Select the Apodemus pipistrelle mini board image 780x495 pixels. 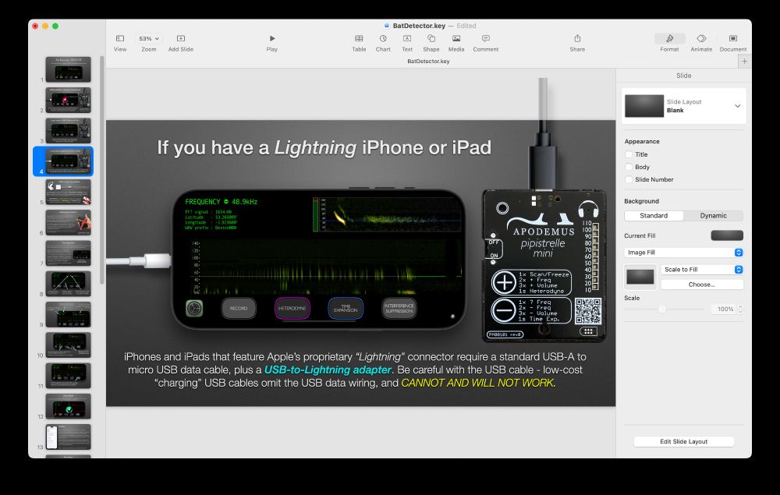544,265
